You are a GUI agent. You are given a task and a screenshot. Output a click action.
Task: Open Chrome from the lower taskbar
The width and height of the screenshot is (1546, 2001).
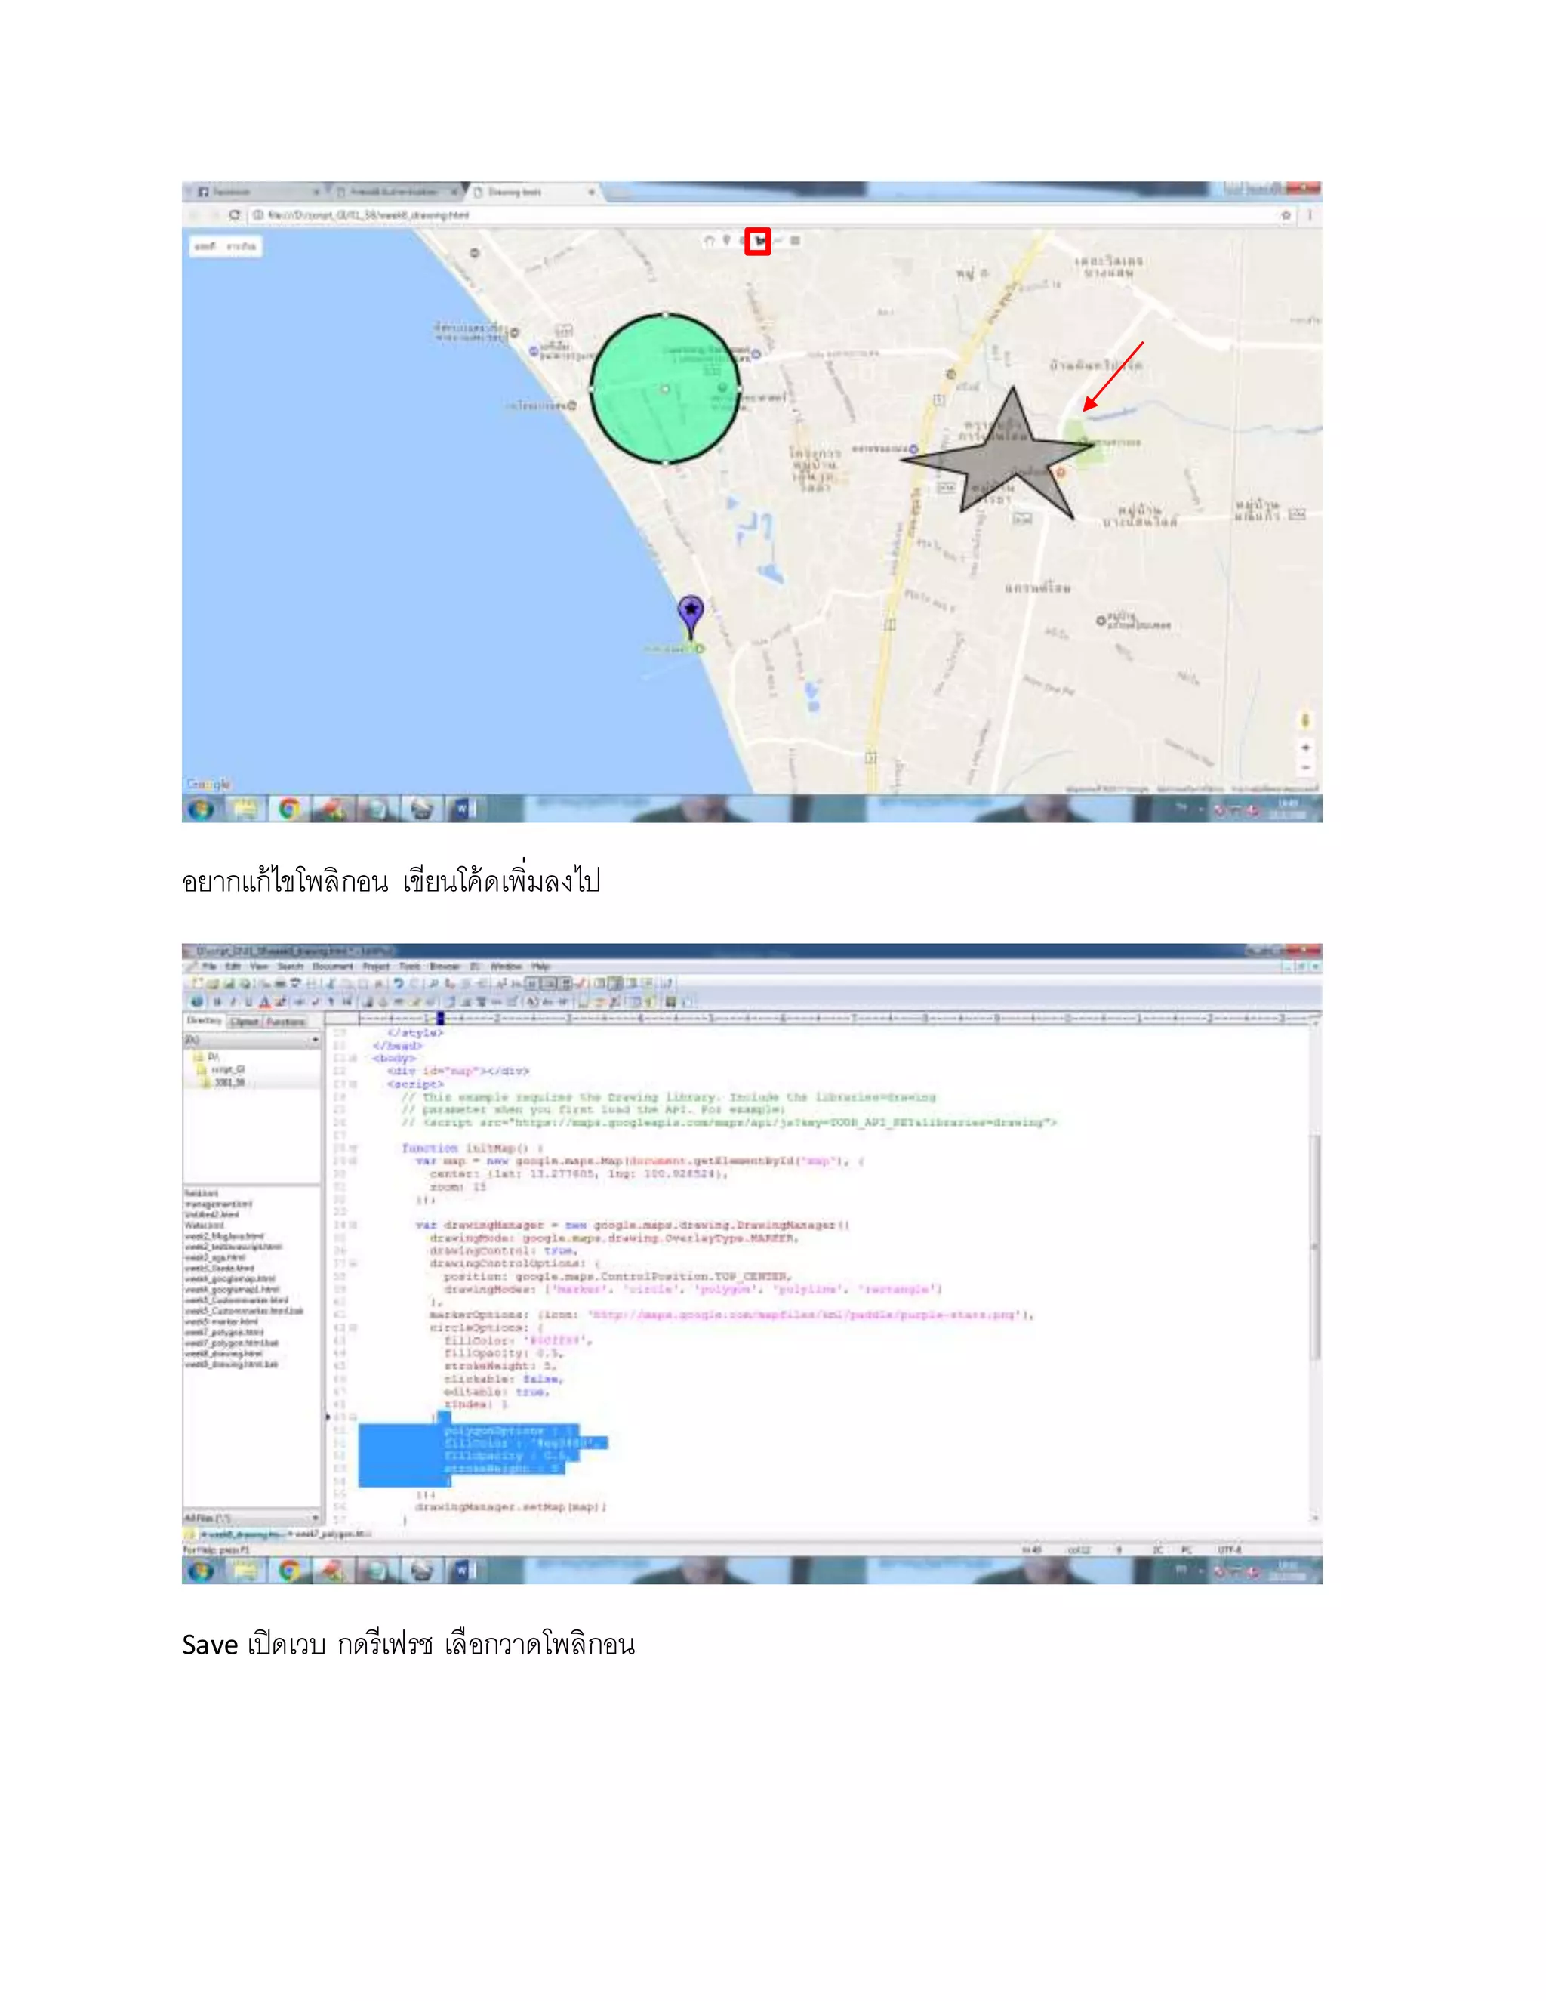(x=289, y=1571)
